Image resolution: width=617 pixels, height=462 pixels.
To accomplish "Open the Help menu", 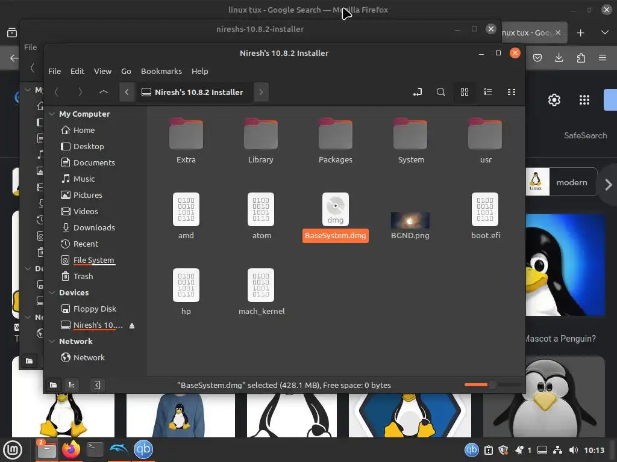I will (199, 71).
